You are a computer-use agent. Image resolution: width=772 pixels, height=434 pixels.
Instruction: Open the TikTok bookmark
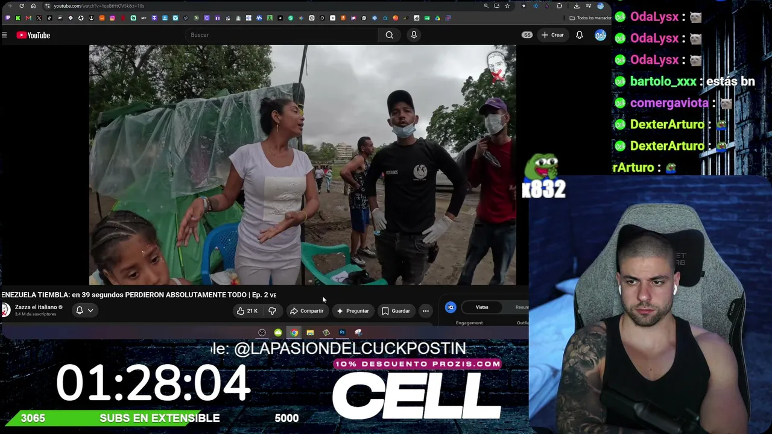[x=49, y=18]
